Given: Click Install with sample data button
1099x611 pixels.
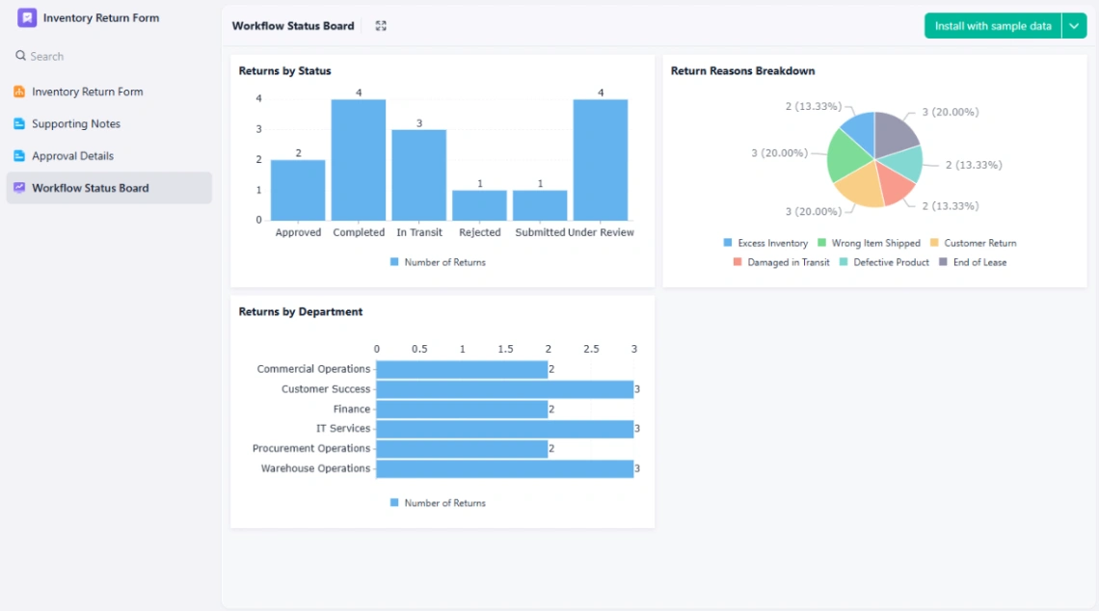Looking at the screenshot, I should click(x=992, y=26).
